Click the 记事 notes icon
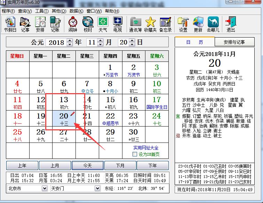This screenshot has width=263, height=203. point(25,24)
